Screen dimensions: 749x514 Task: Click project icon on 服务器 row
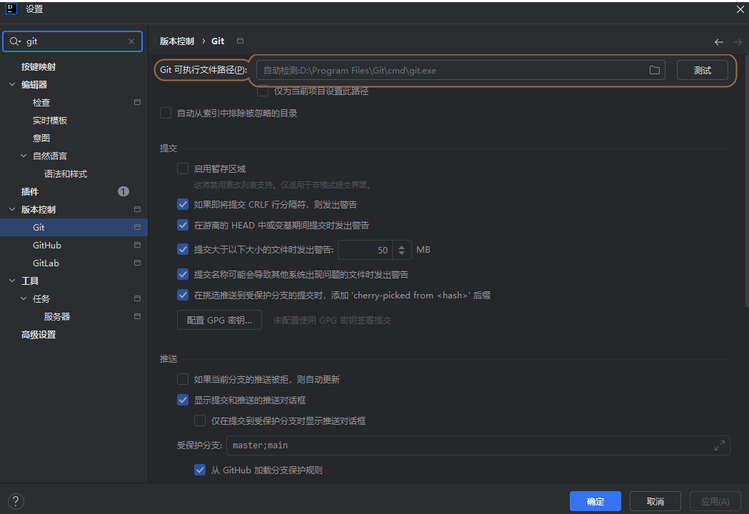138,316
